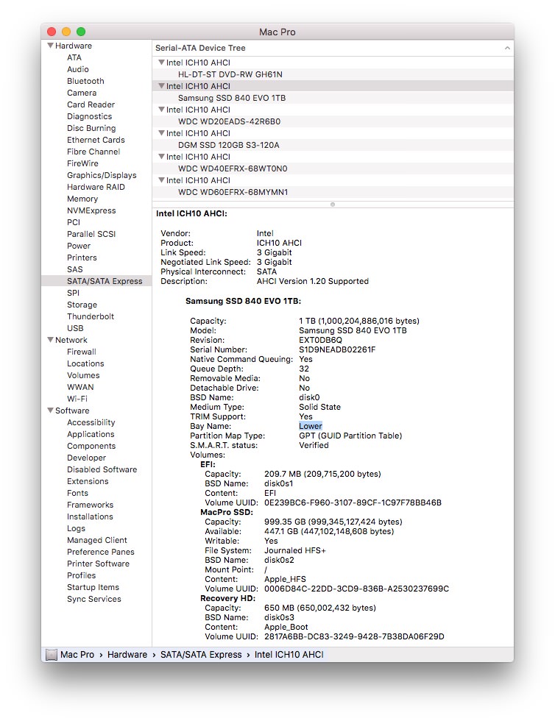Select PCI in the sidebar
This screenshot has width=555, height=721.
tap(73, 222)
